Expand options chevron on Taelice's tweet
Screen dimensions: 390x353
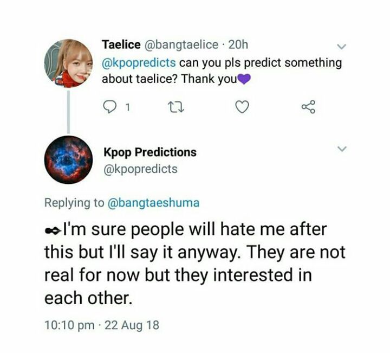coord(342,46)
